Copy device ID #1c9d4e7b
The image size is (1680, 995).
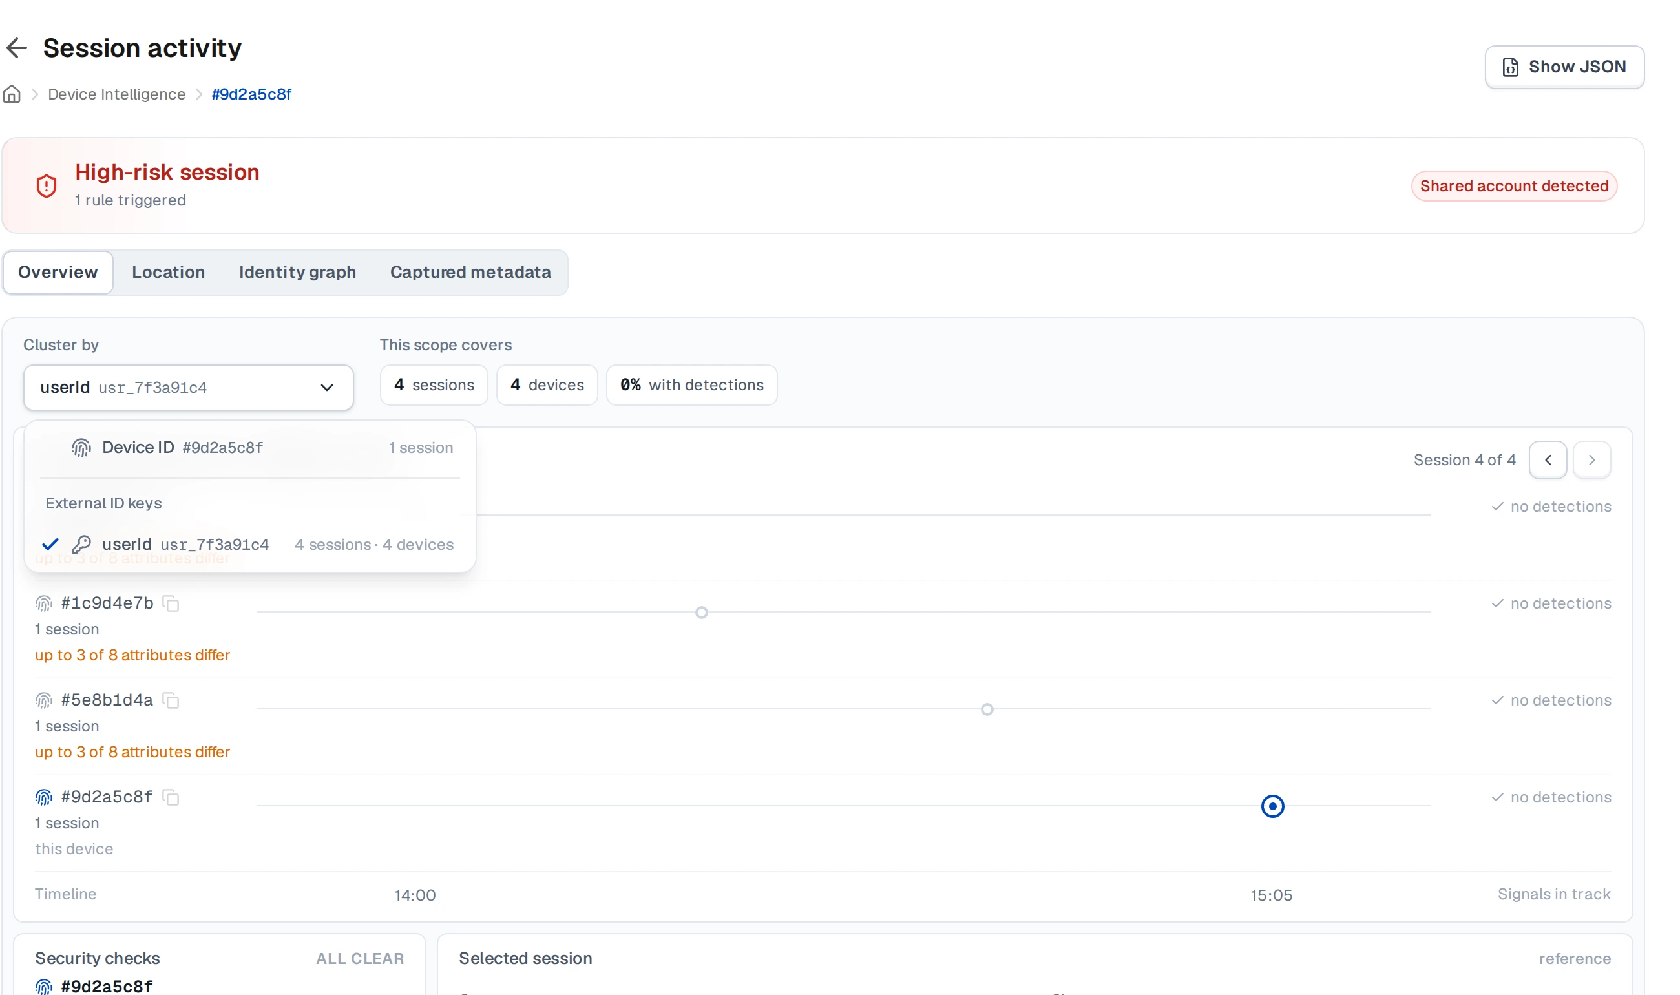point(171,603)
